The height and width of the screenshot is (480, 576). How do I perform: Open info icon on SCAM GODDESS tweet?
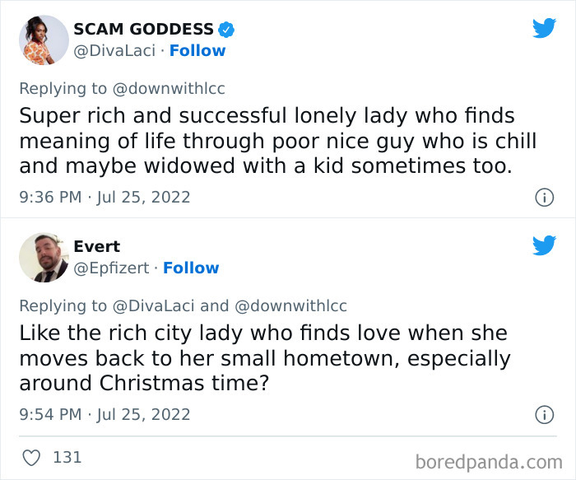click(x=543, y=198)
